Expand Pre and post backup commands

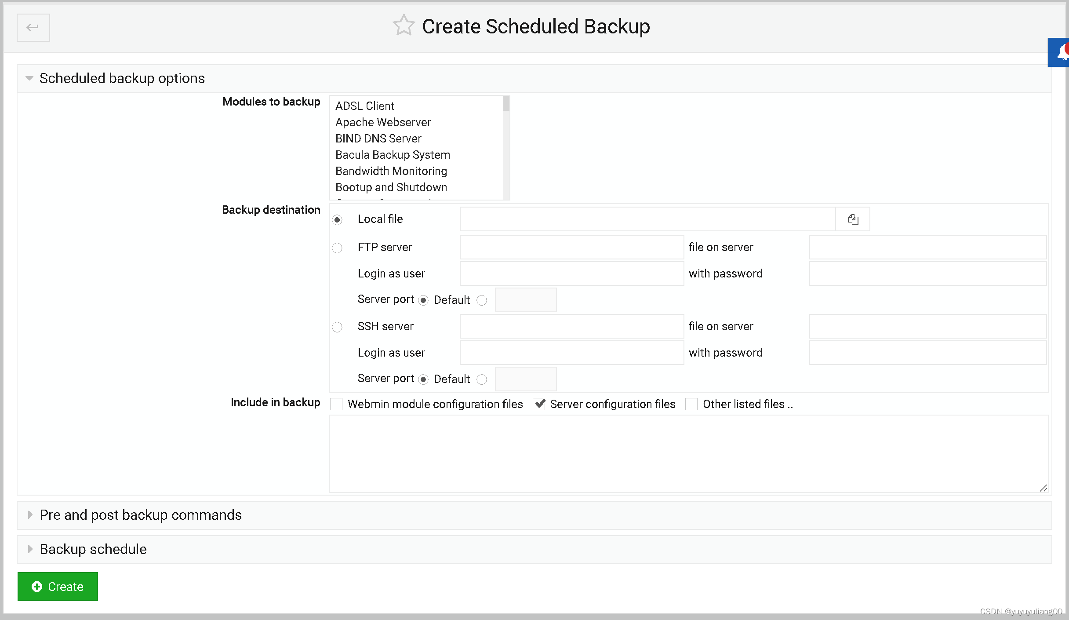[141, 515]
